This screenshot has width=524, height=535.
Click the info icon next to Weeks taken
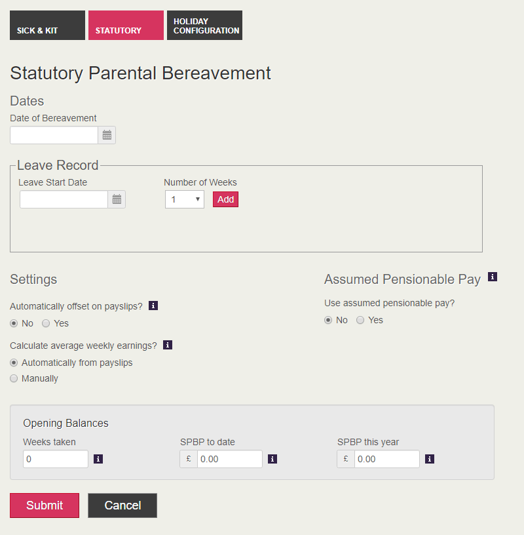[x=98, y=459]
